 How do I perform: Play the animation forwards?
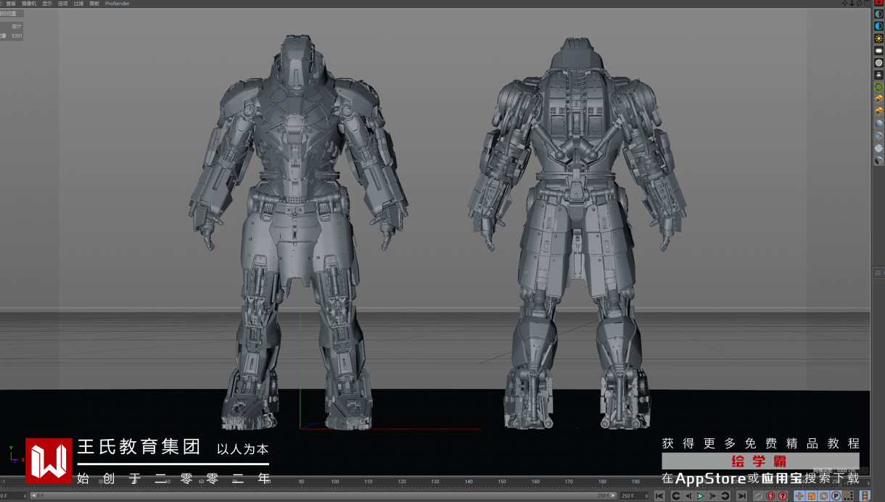coord(701,496)
